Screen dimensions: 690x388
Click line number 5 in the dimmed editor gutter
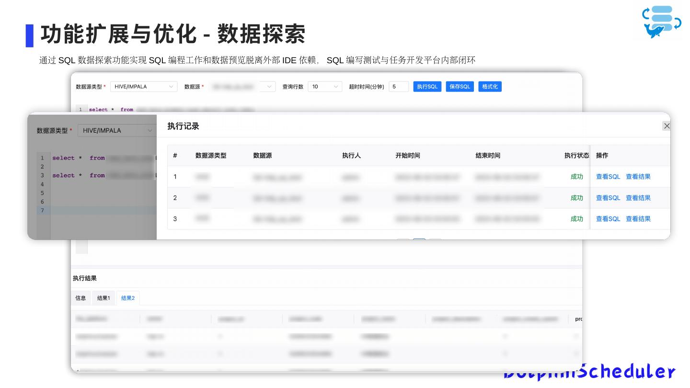[42, 193]
